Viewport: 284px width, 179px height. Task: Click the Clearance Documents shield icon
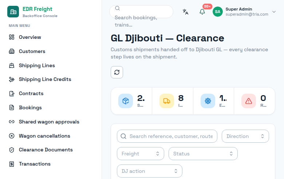click(x=12, y=150)
